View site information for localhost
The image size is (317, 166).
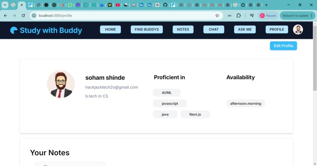(34, 16)
